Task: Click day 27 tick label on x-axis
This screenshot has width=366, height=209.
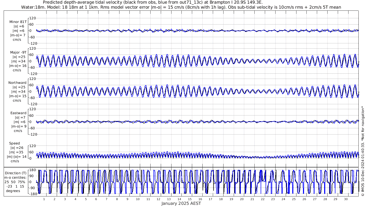Action: pos(314,199)
